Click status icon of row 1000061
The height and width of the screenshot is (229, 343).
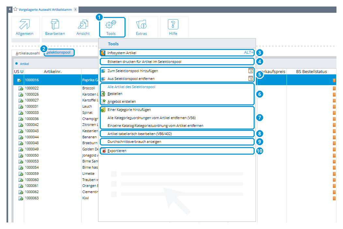click(21, 186)
